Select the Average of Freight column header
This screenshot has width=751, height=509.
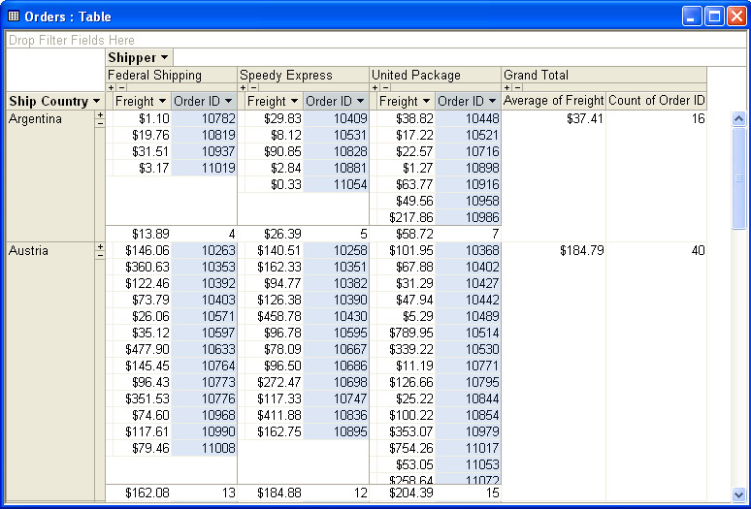pyautogui.click(x=554, y=101)
